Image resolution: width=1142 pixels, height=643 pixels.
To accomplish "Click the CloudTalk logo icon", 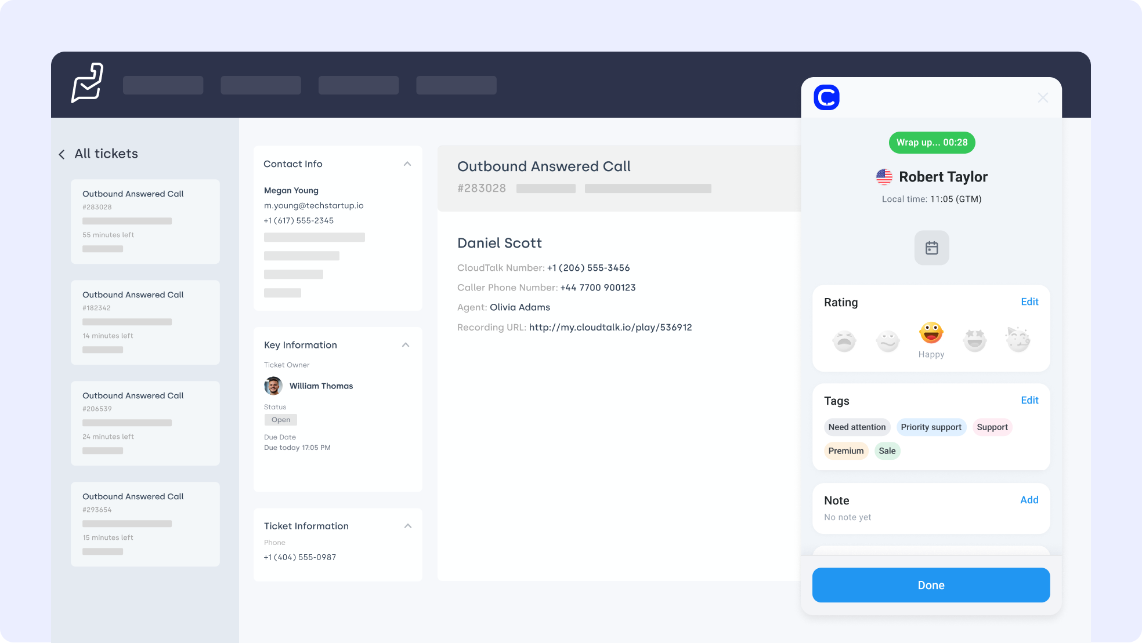I will pyautogui.click(x=826, y=97).
